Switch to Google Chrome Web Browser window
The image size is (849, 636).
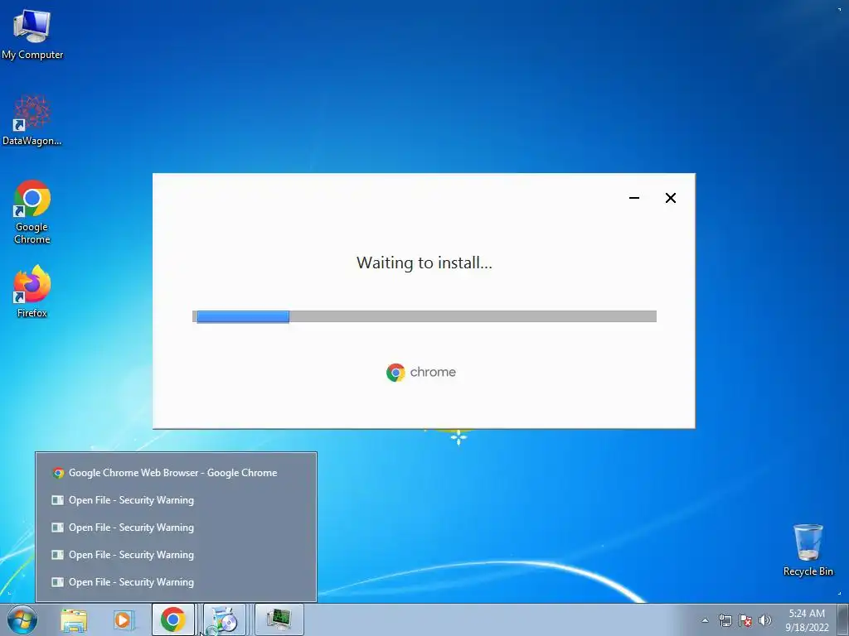176,473
